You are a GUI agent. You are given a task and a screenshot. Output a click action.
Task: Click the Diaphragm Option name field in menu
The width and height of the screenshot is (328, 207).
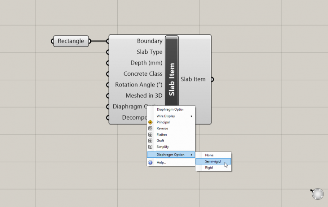tap(170, 109)
